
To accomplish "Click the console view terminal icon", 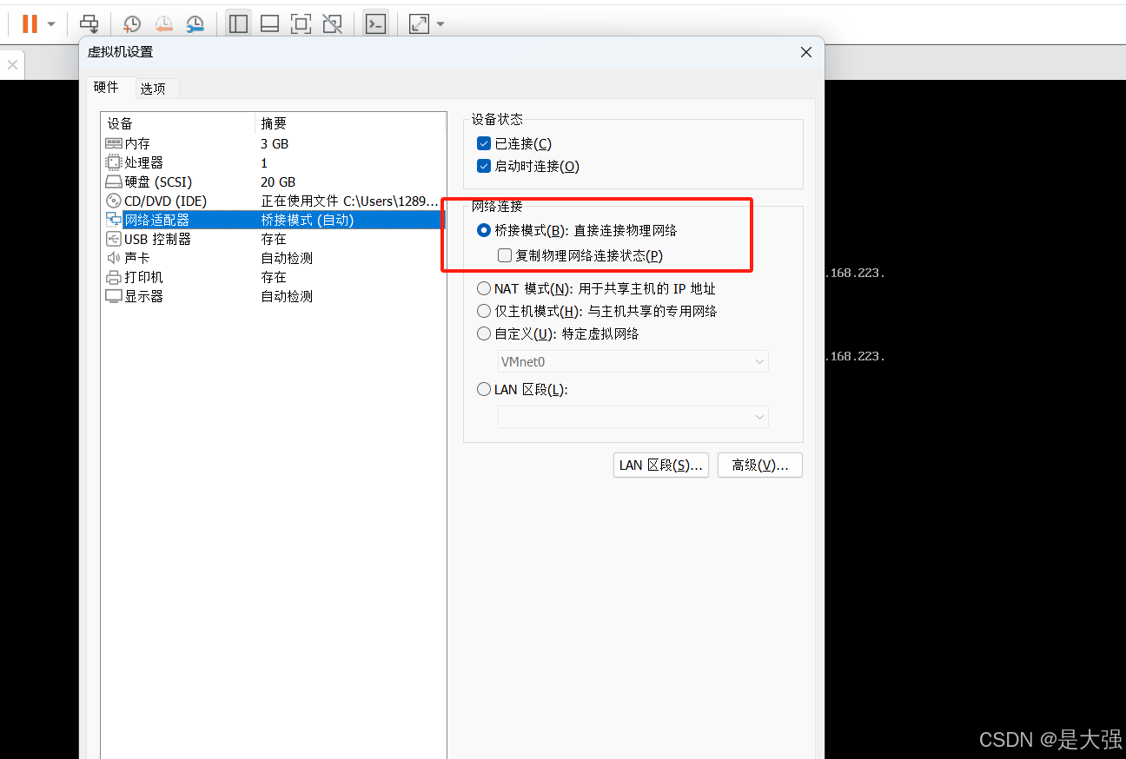I will [375, 23].
